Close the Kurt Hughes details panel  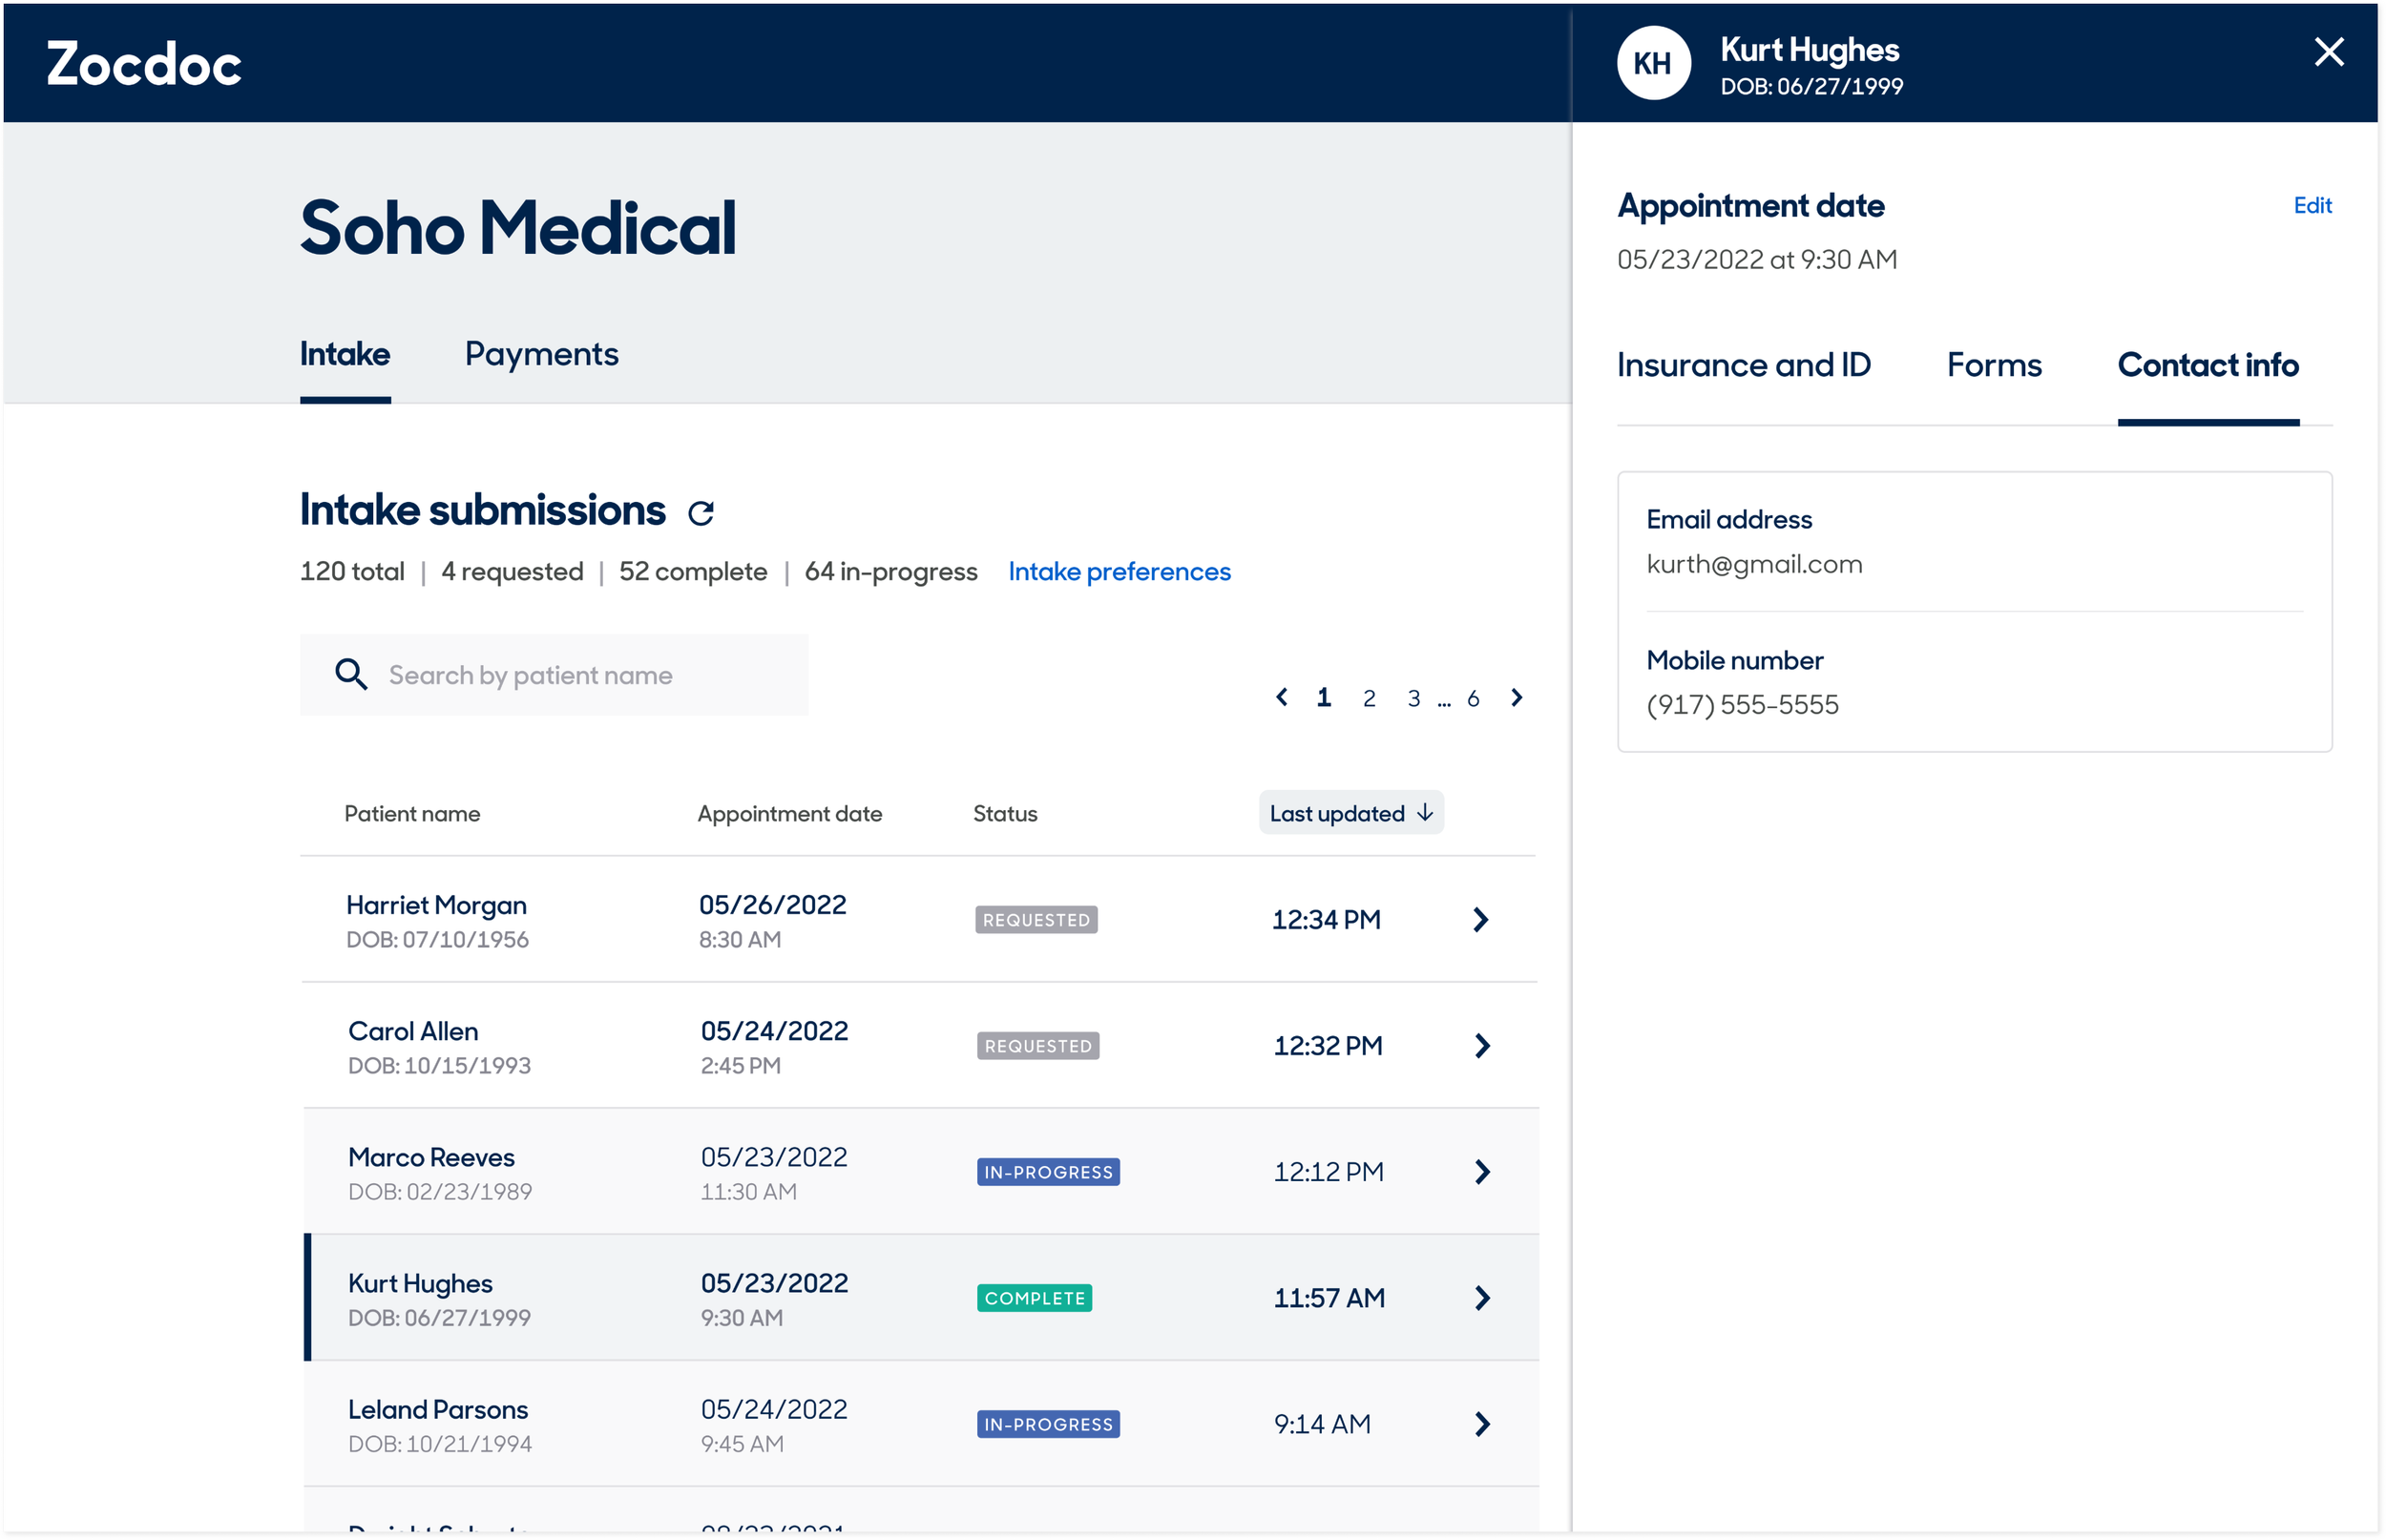(x=2329, y=52)
